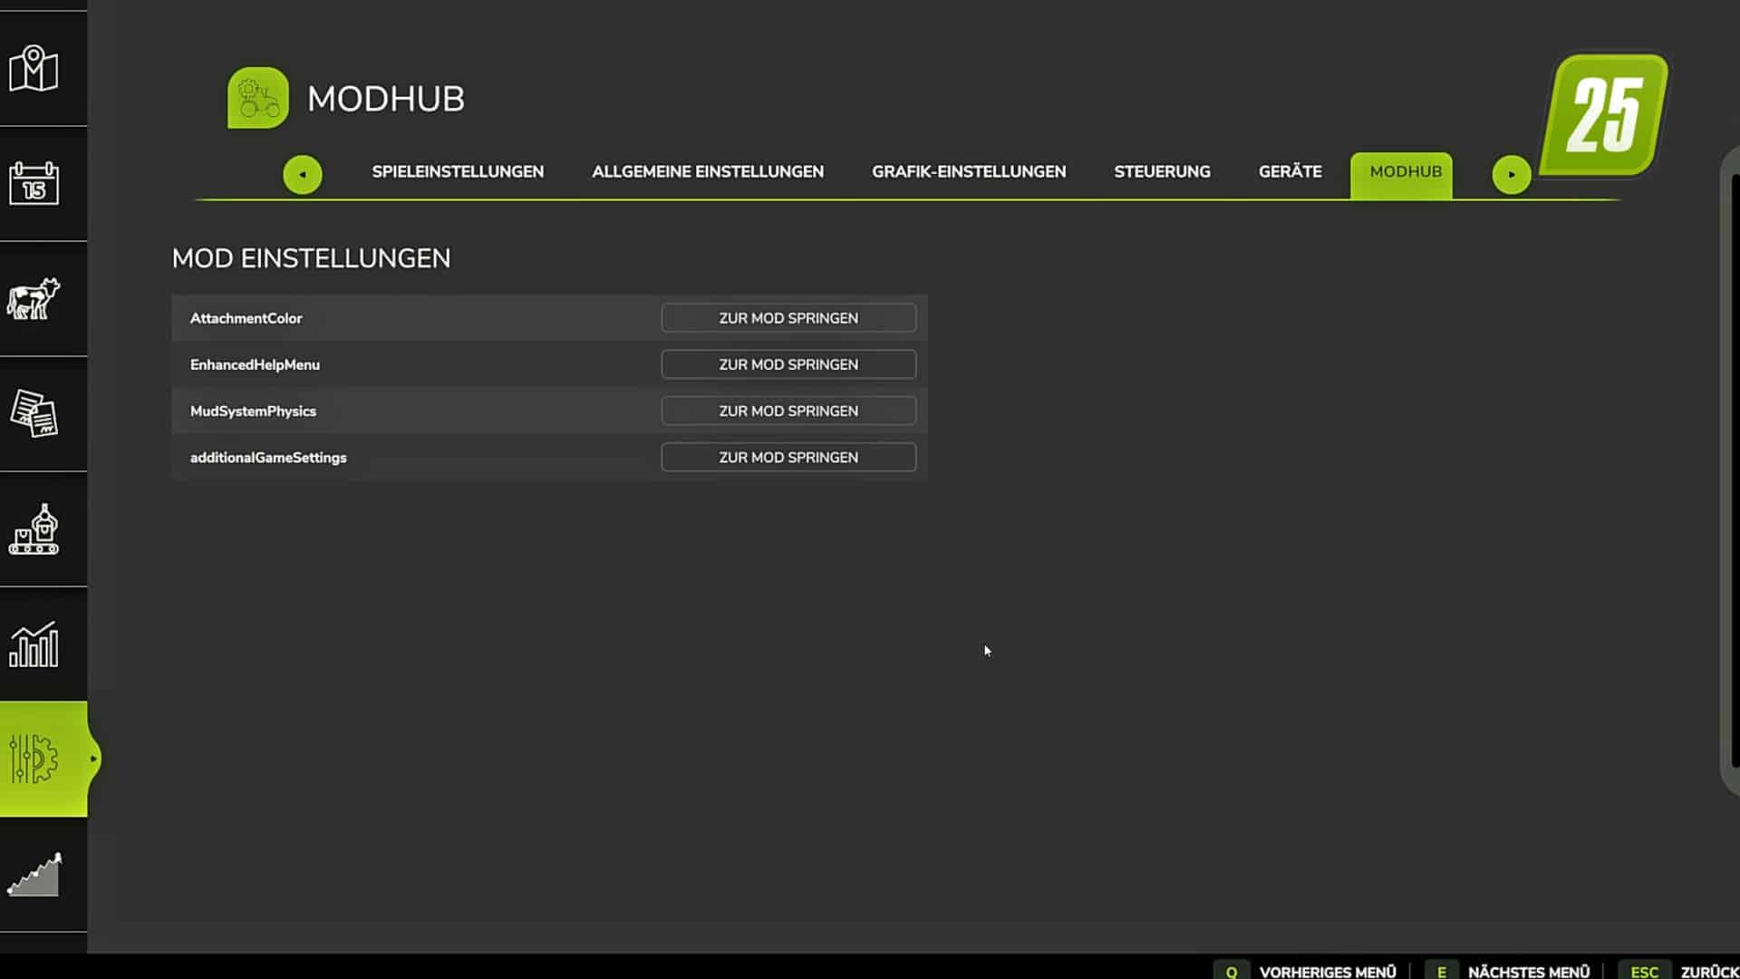Image resolution: width=1740 pixels, height=979 pixels.
Task: Open the calendar icon in sidebar
Action: pyautogui.click(x=34, y=183)
